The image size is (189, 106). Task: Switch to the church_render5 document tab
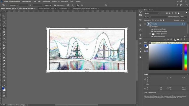[53, 9]
